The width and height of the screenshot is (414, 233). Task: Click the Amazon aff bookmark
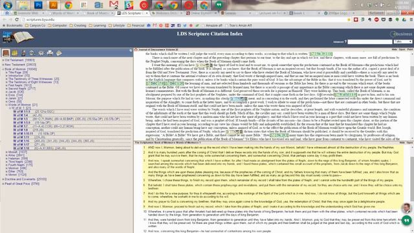click(212, 26)
